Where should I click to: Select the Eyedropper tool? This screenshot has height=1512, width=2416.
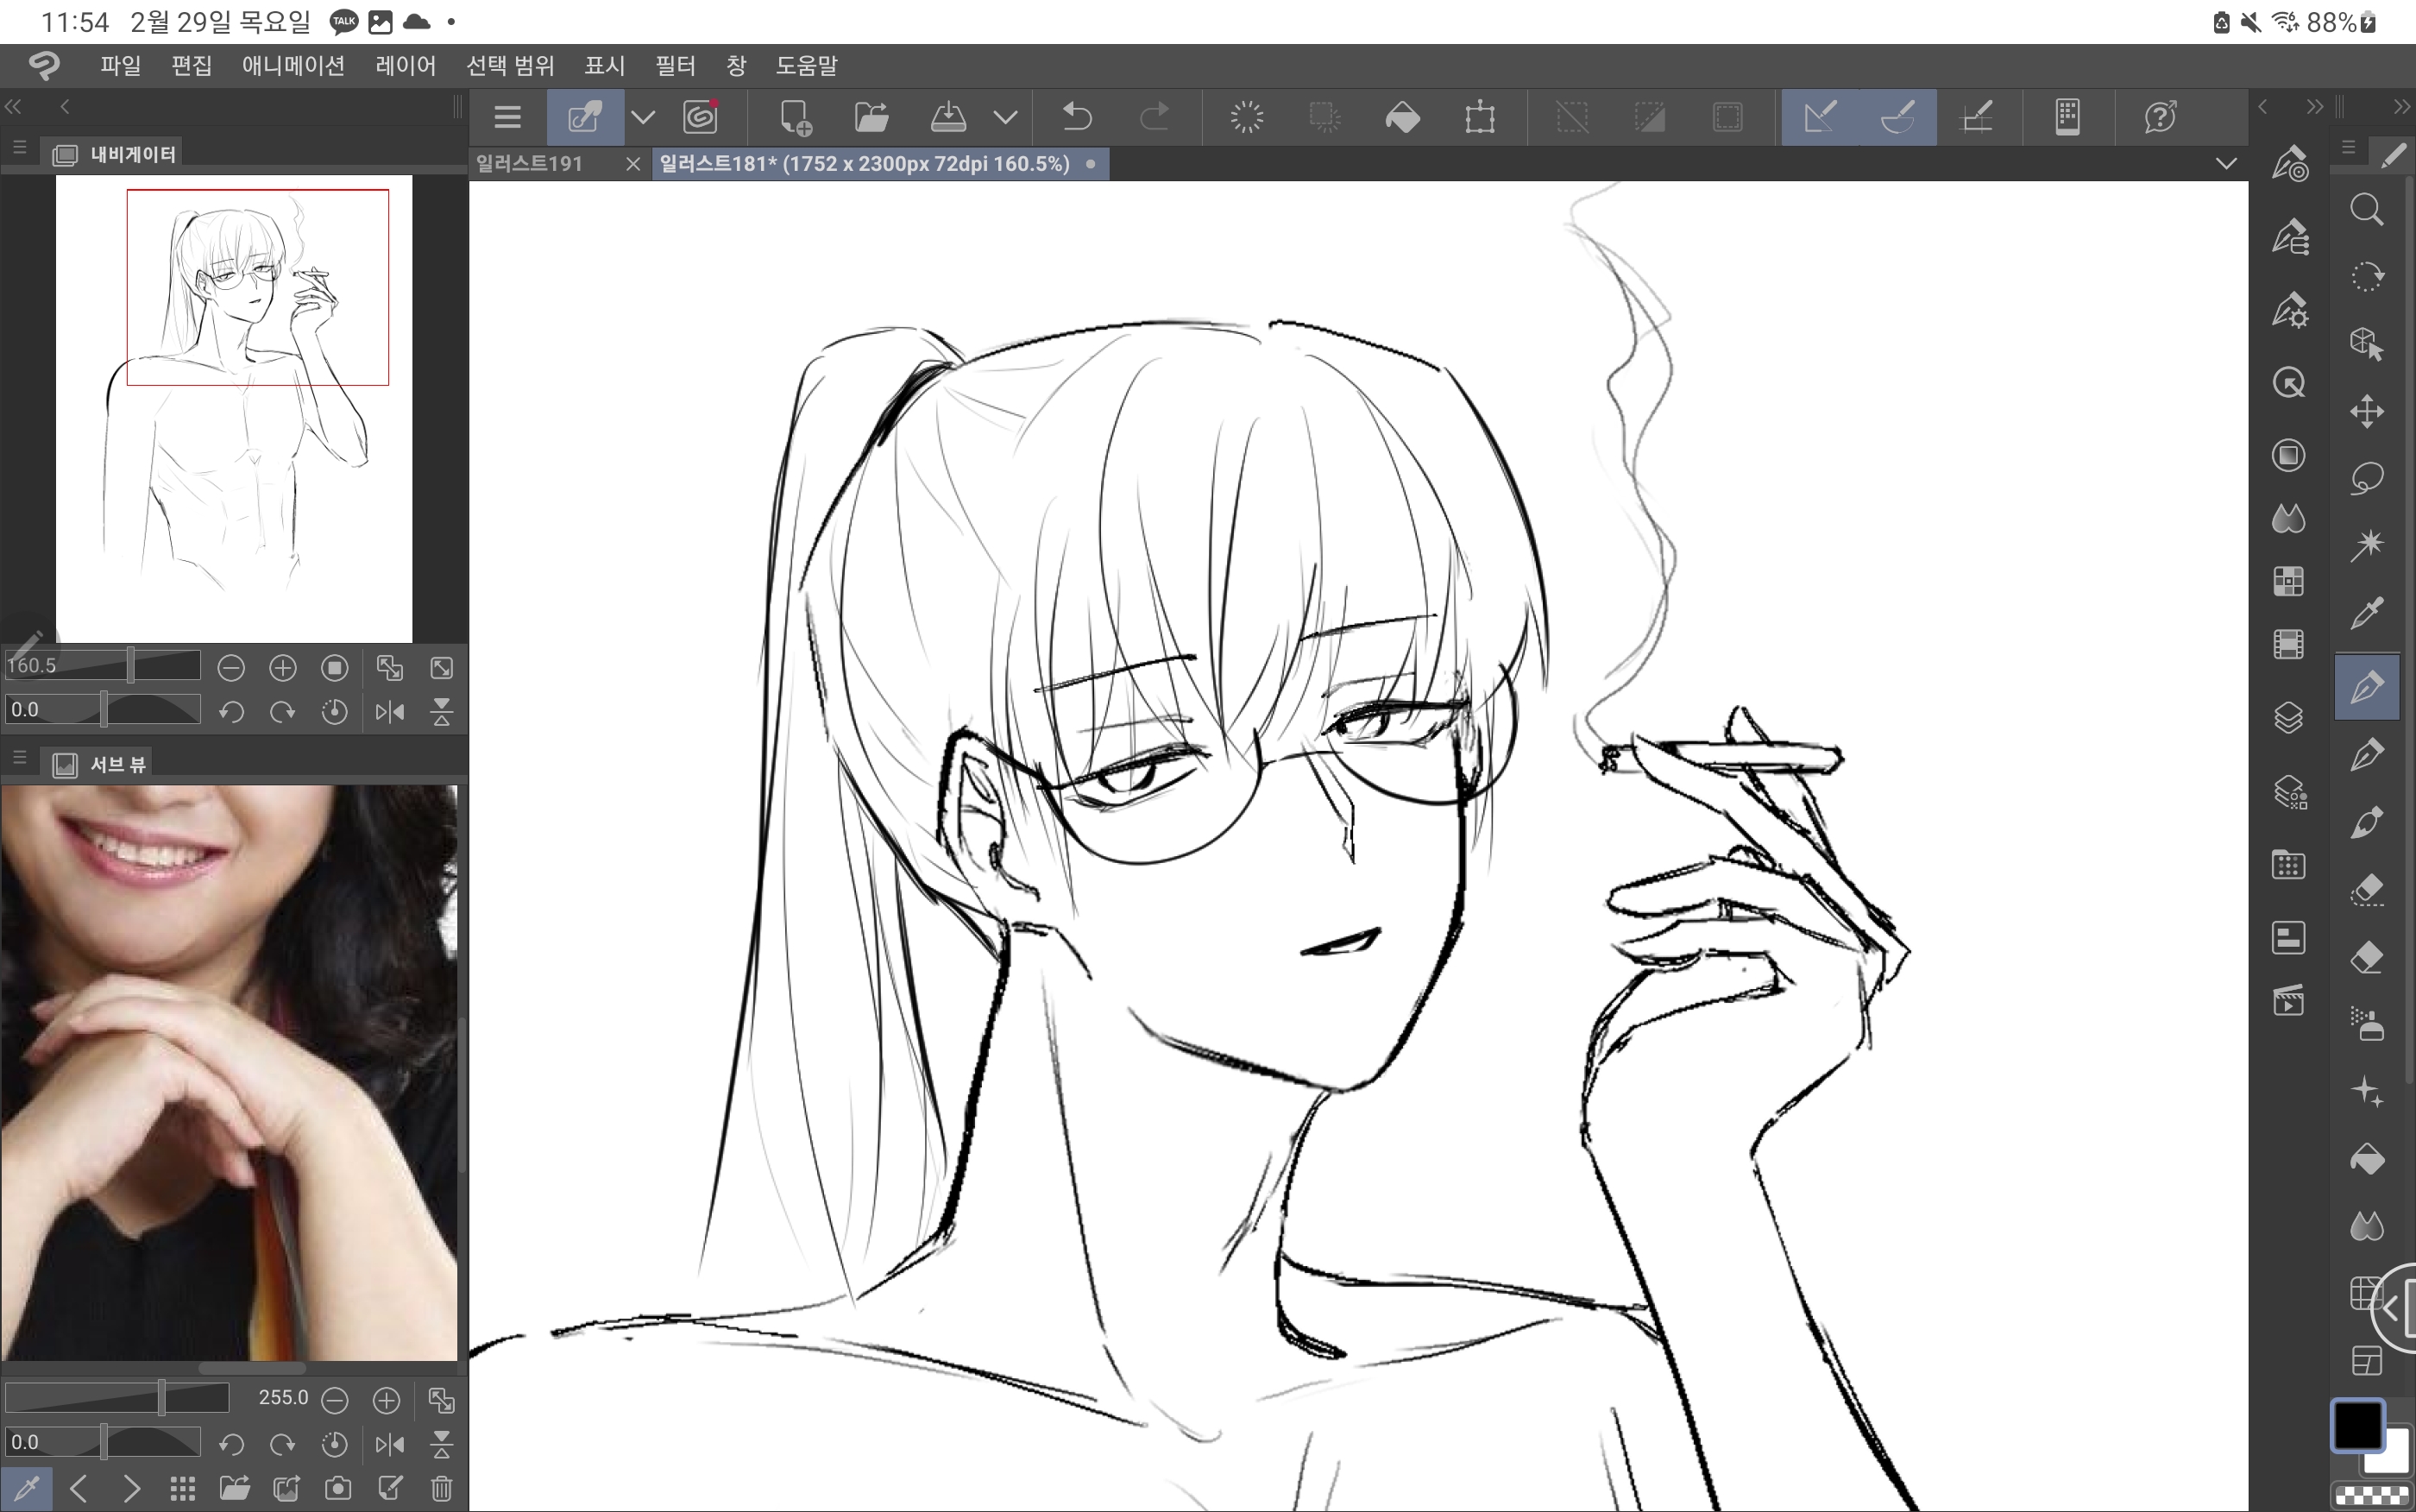pos(2366,613)
